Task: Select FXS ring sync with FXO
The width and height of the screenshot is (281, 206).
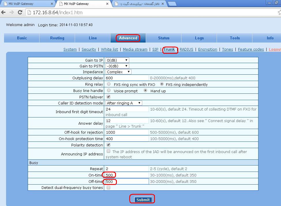Action: pyautogui.click(x=109, y=84)
